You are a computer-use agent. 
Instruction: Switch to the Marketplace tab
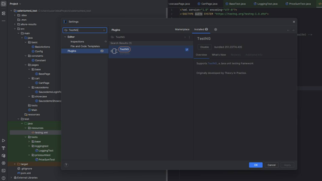pyautogui.click(x=182, y=29)
